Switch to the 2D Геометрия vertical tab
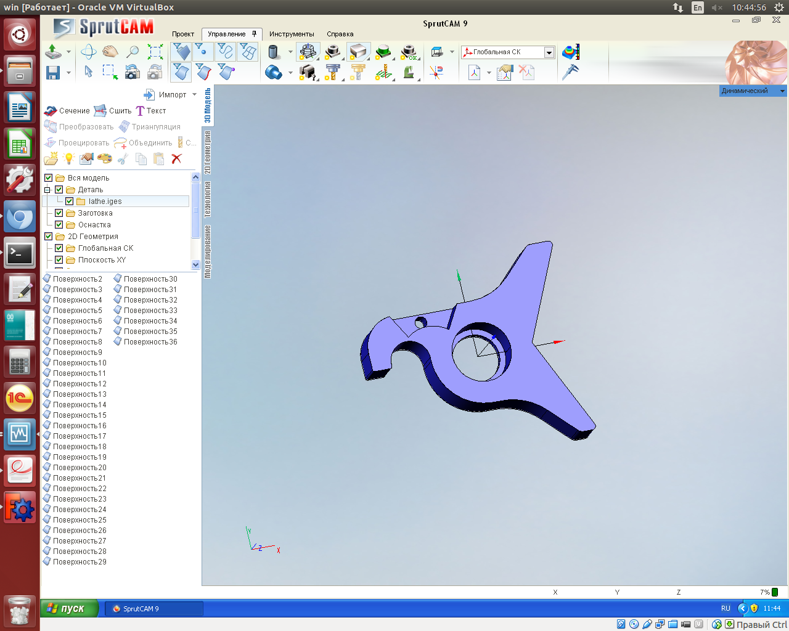Screen dimensions: 789x631 coord(208,152)
